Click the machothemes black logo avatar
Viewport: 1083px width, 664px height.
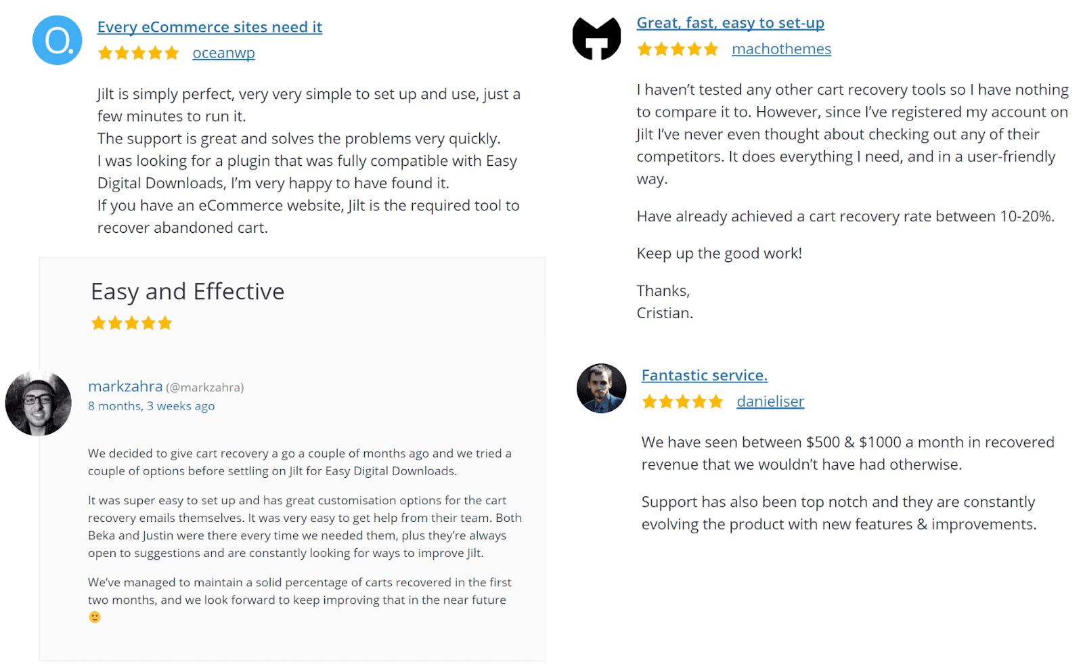click(596, 39)
